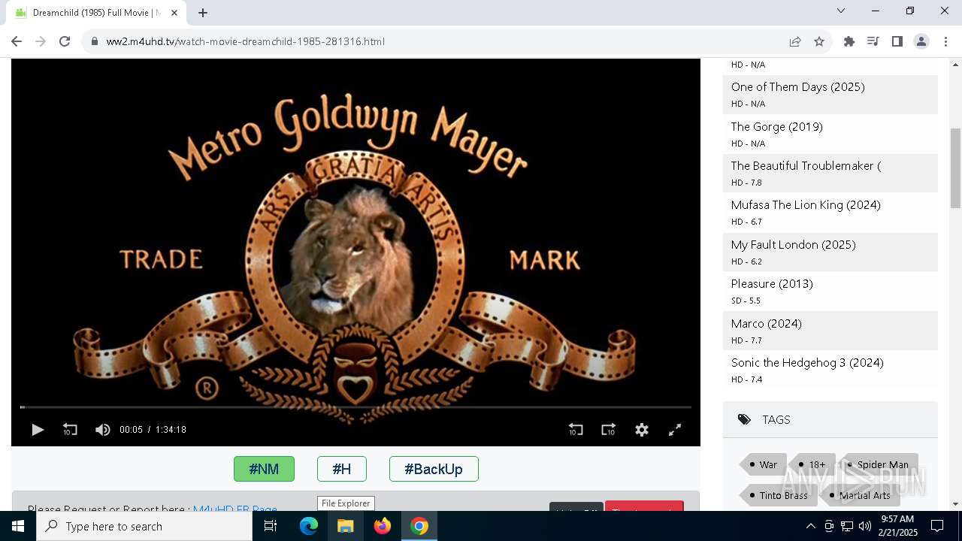View site information lock icon
This screenshot has height=541, width=962.
tap(95, 41)
